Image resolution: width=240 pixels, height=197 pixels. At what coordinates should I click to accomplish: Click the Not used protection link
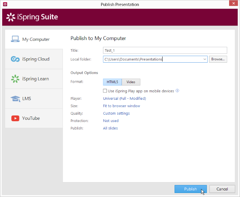click(x=111, y=121)
